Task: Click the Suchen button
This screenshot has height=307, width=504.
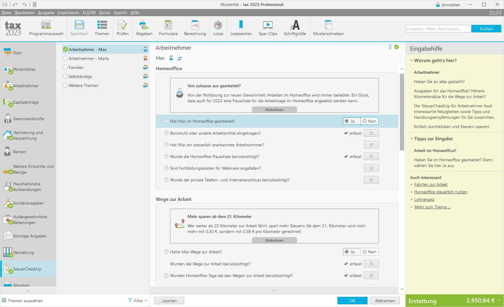Action: pyautogui.click(x=486, y=29)
